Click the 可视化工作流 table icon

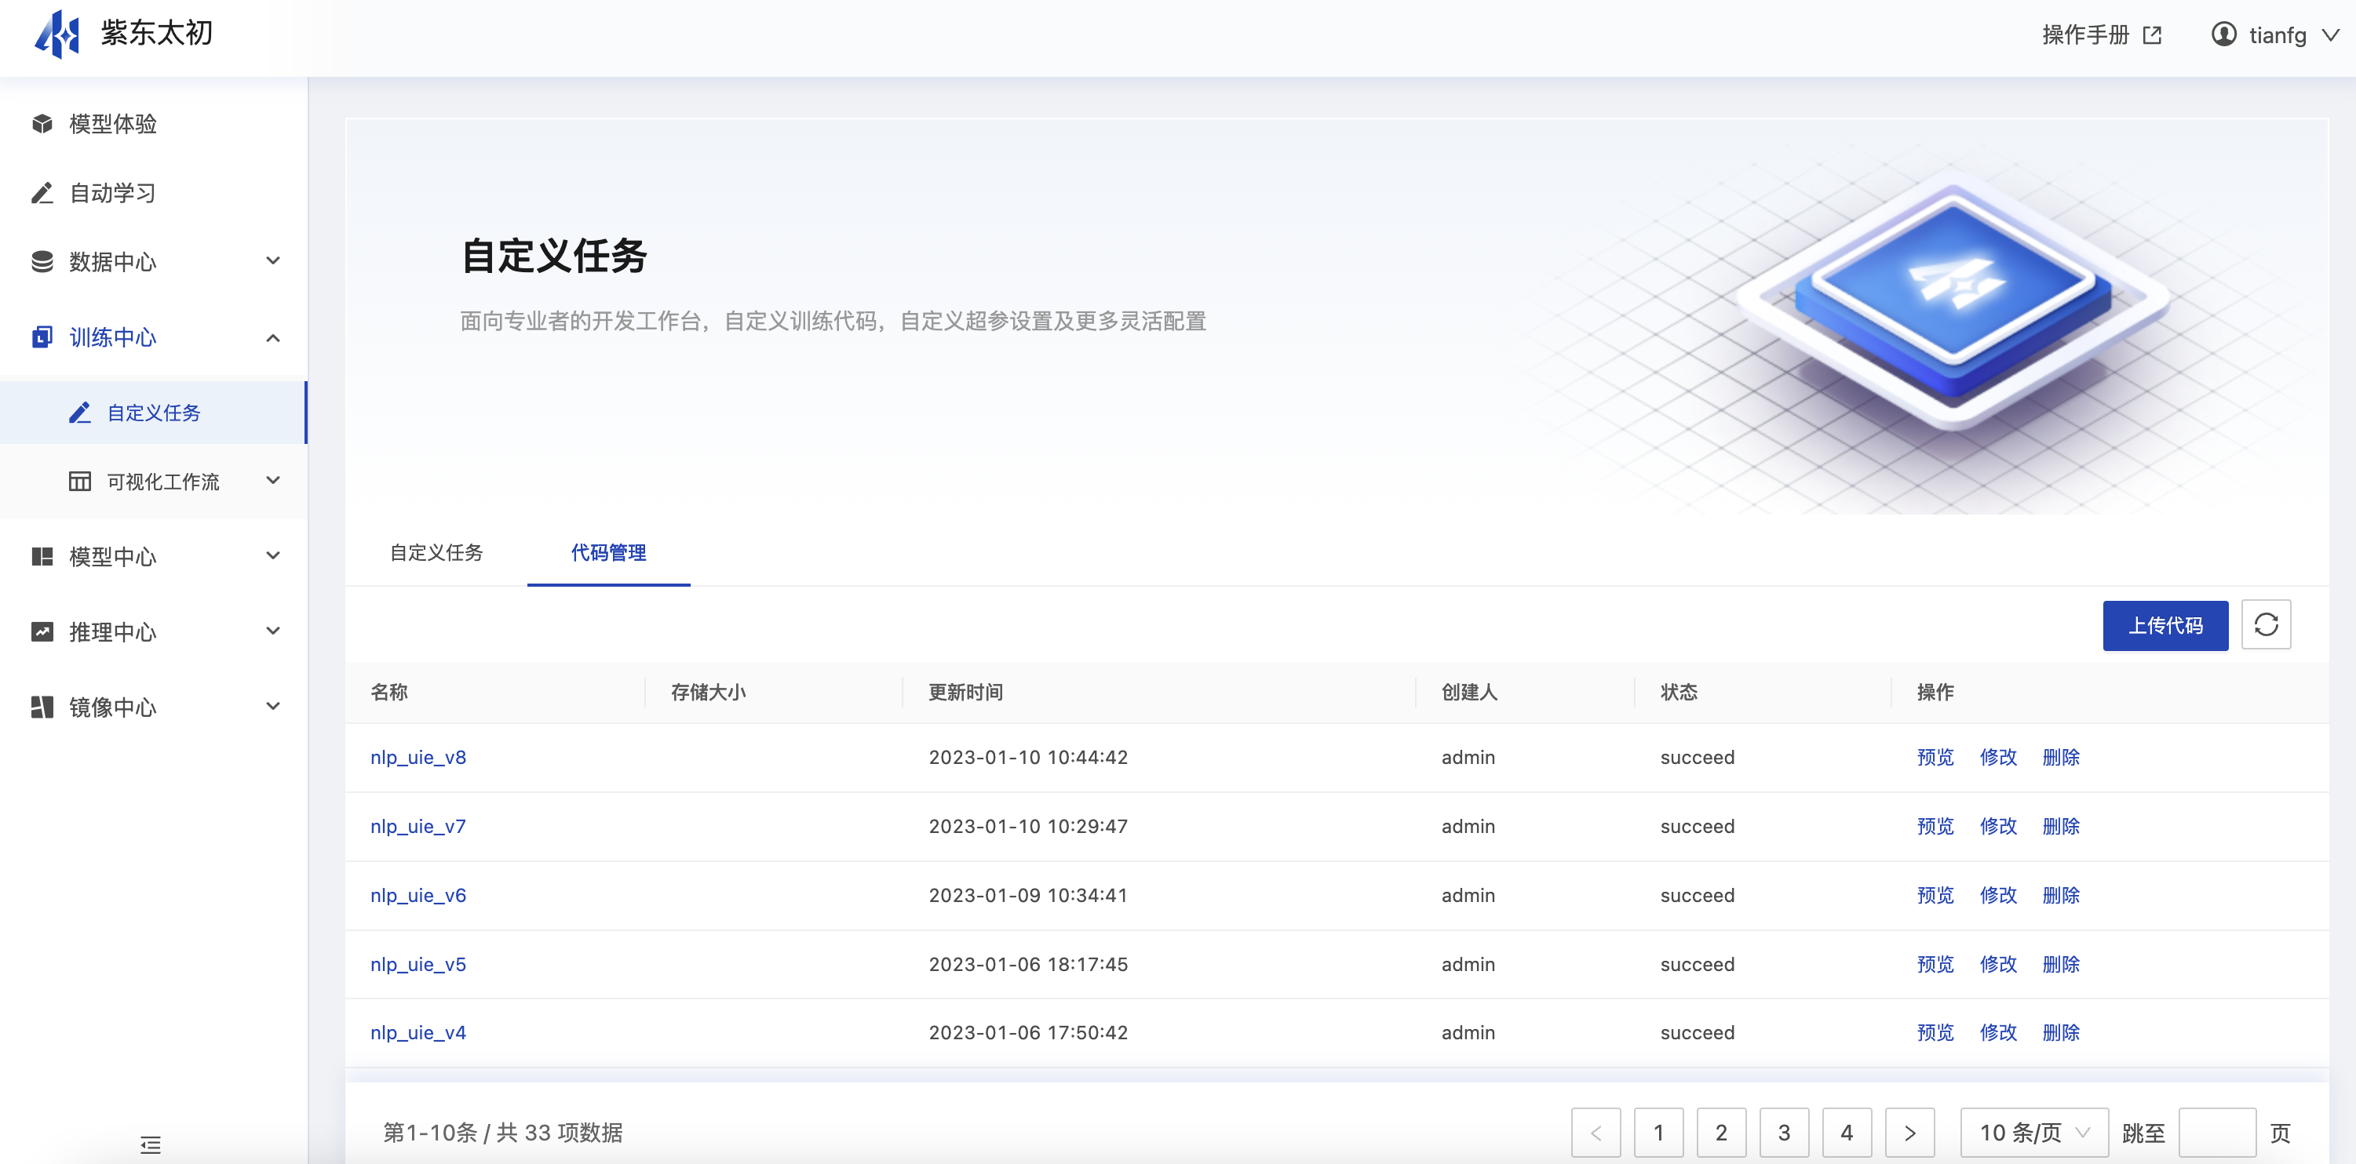79,482
